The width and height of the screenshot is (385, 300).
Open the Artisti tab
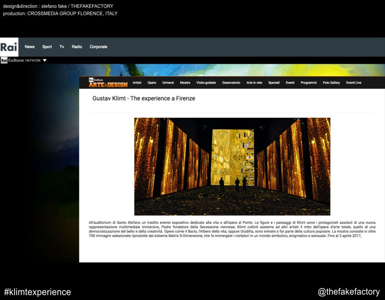[137, 83]
